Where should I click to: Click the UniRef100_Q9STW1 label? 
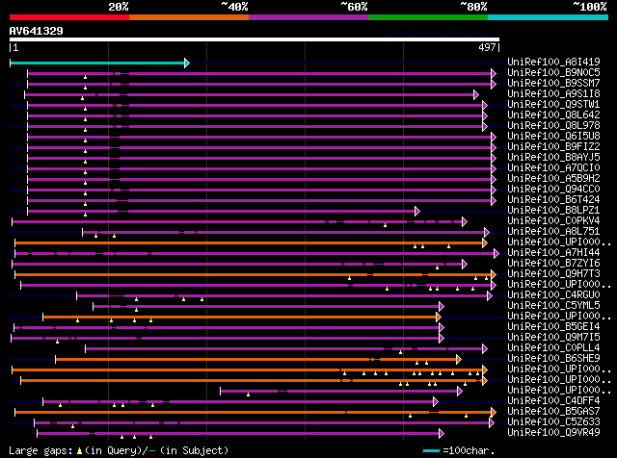pyautogui.click(x=553, y=104)
